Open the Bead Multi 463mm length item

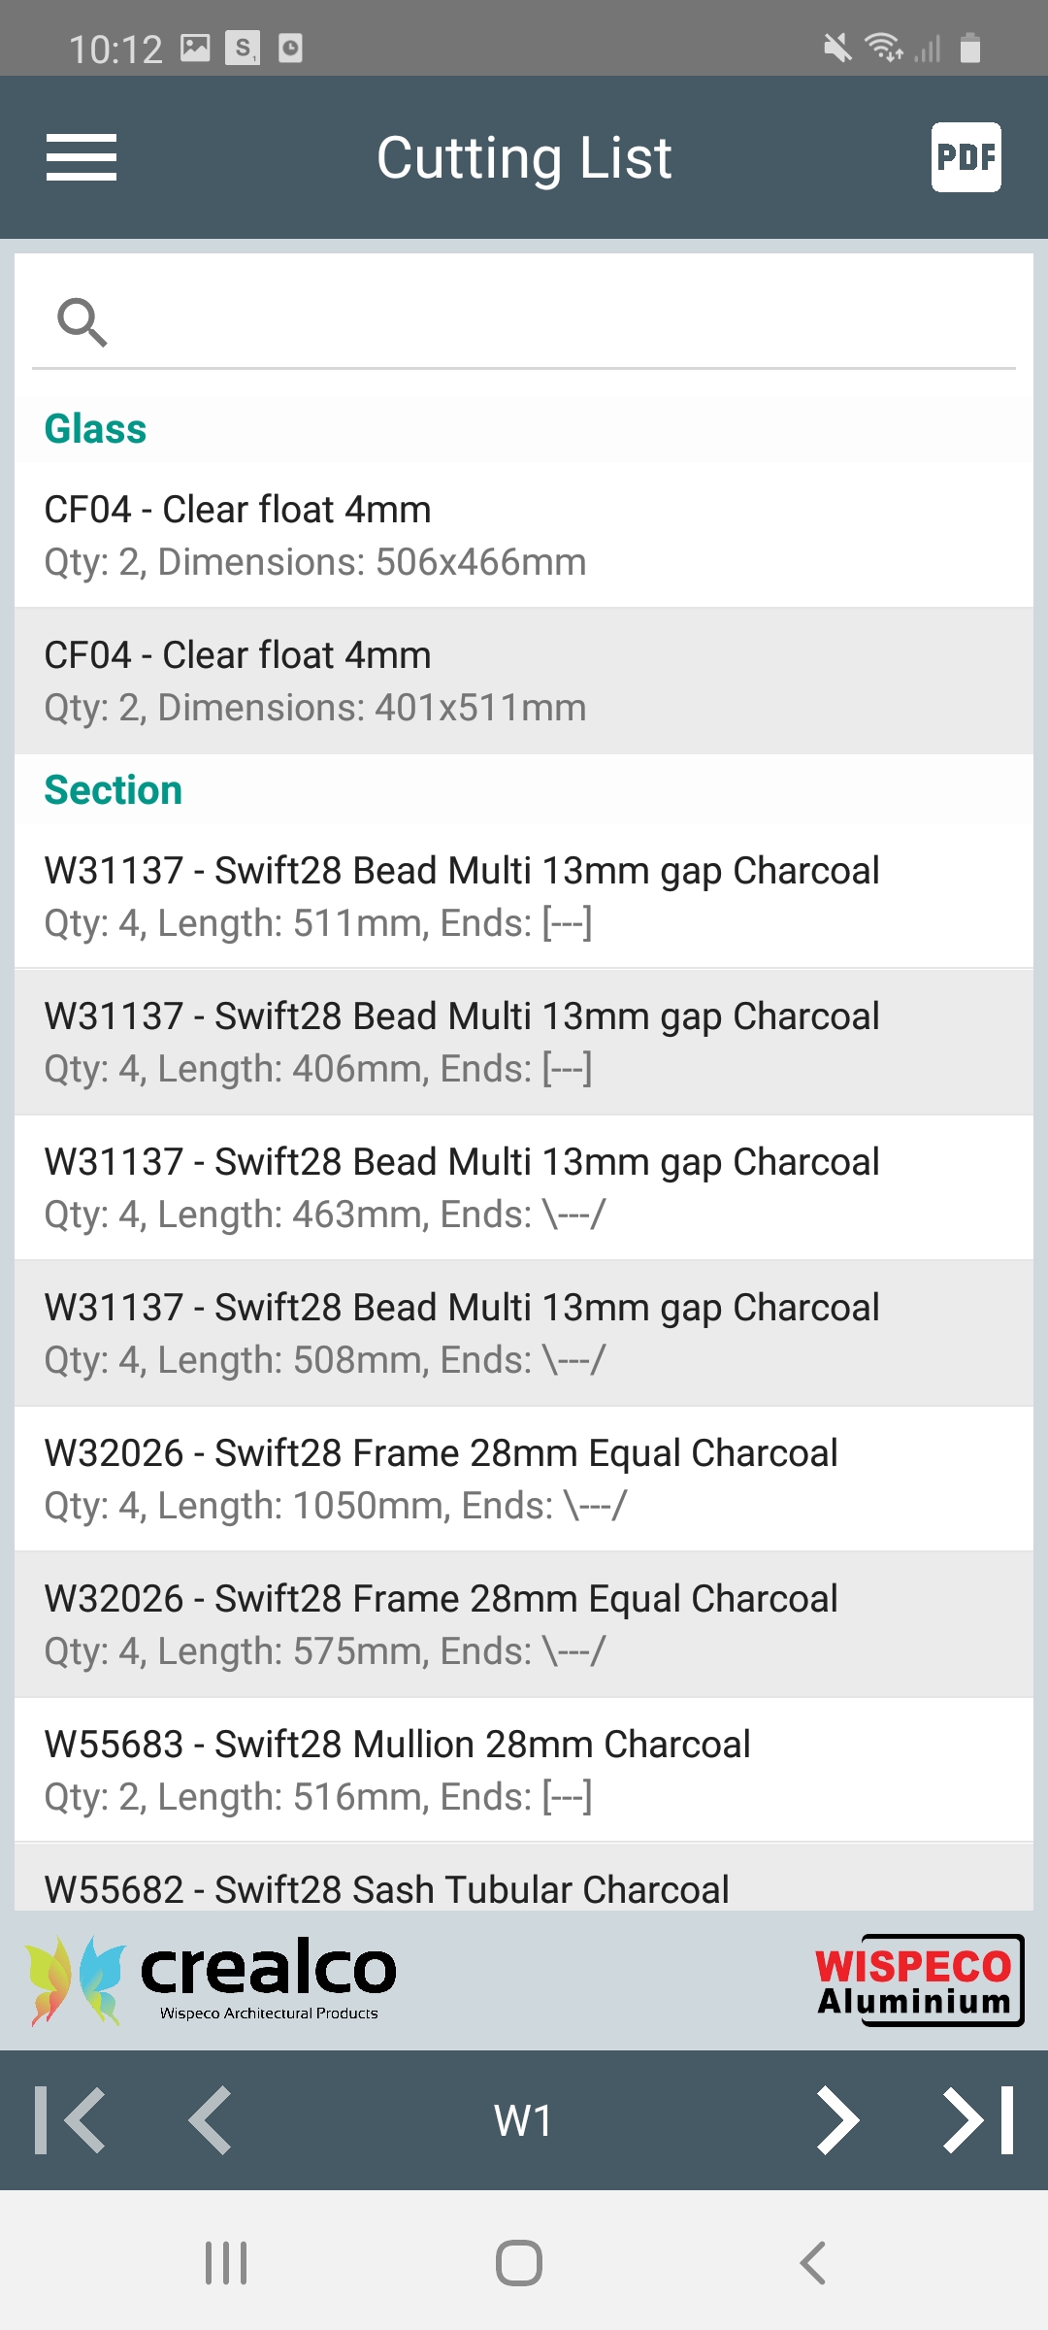coord(524,1187)
